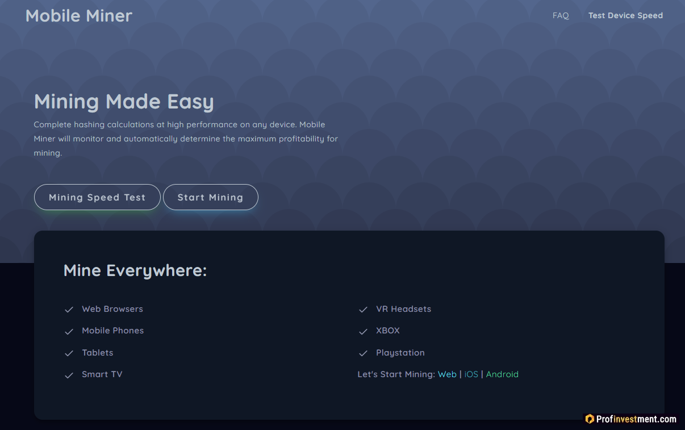
Task: Click the checkmark icon beside VR Headsets
Action: click(x=363, y=310)
